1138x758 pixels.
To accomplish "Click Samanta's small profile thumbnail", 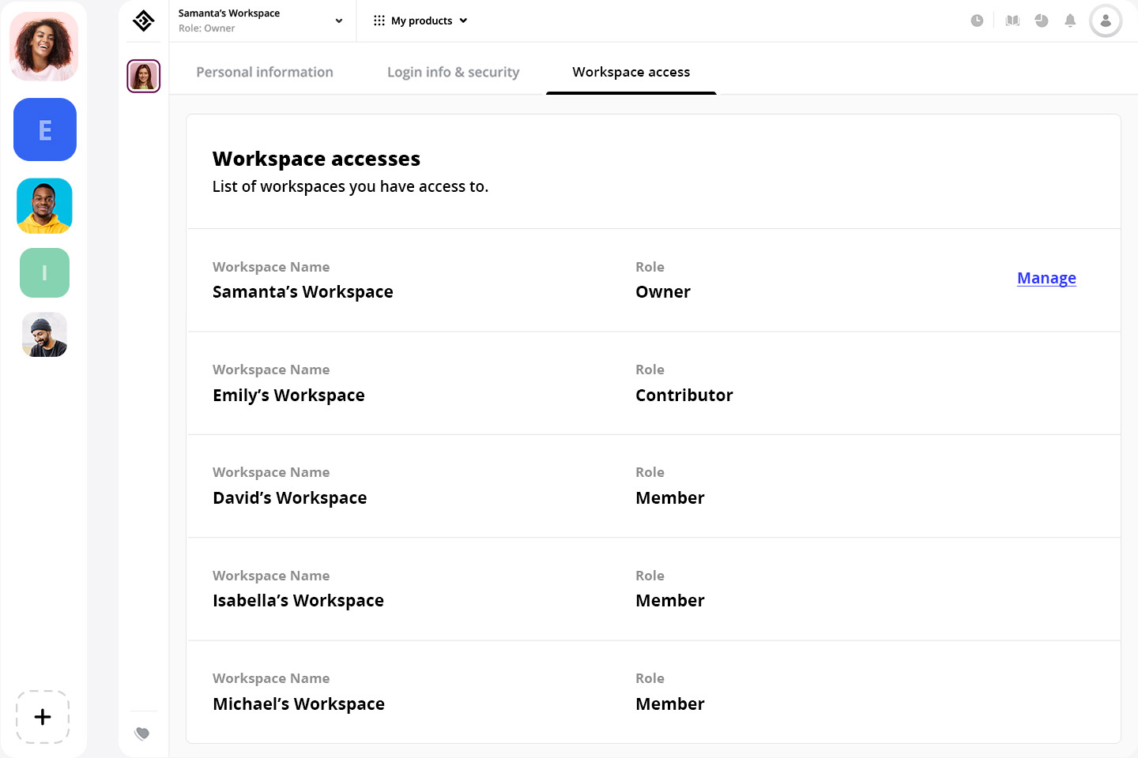I will (x=143, y=76).
